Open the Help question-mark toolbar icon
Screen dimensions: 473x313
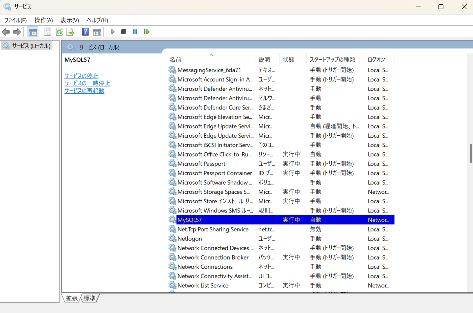[x=85, y=32]
